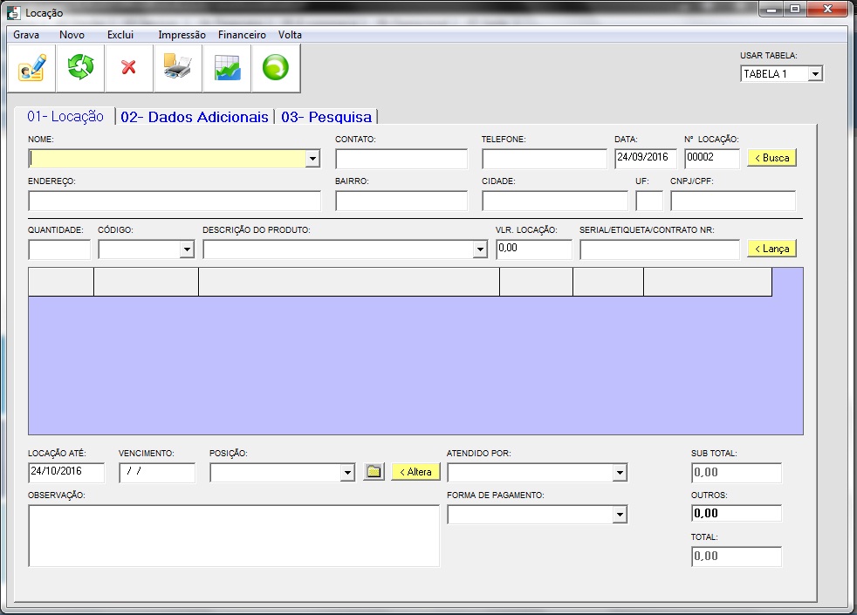
Task: Expand the Usar Tabela dropdown
Action: [815, 74]
